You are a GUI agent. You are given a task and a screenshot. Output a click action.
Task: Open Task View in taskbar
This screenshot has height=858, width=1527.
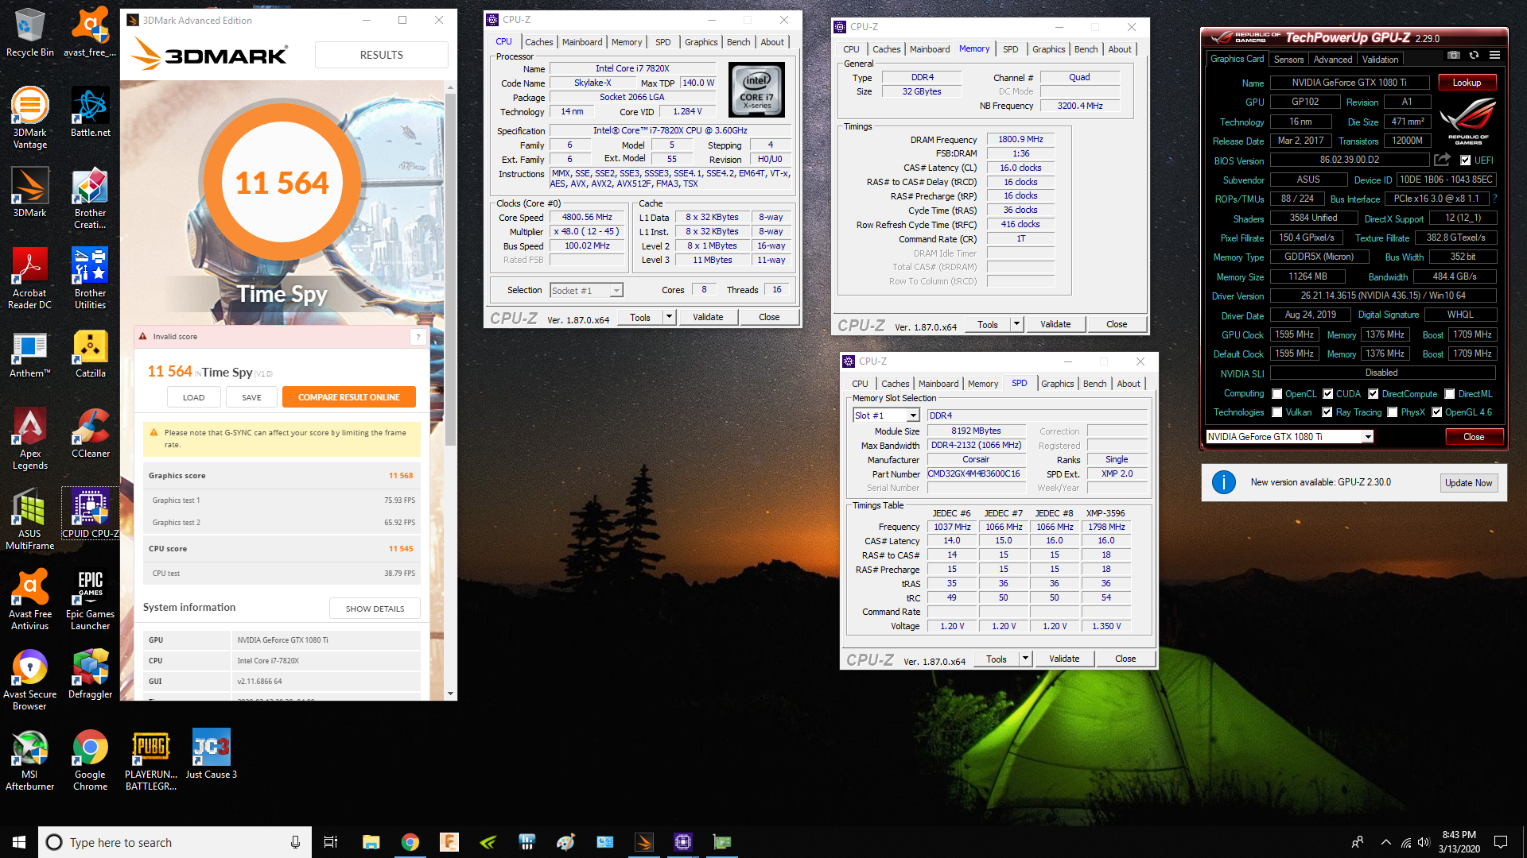point(331,842)
